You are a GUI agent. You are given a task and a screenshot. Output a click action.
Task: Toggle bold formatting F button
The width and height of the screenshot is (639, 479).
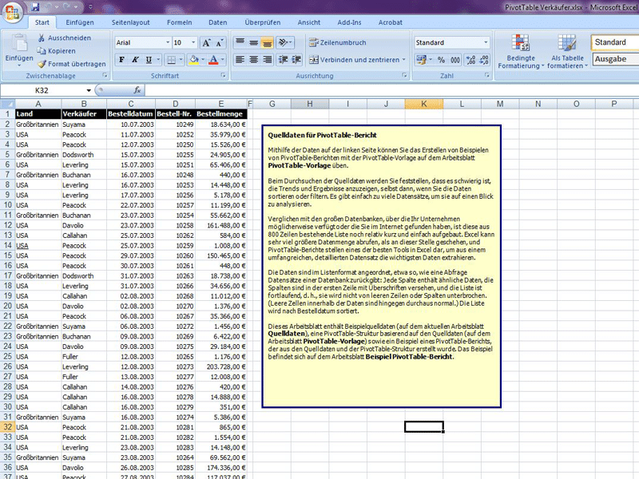pos(121,61)
